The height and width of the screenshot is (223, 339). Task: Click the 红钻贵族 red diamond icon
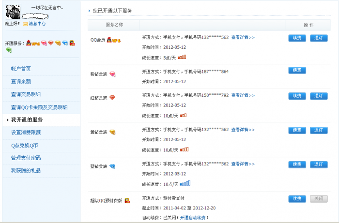click(112, 98)
